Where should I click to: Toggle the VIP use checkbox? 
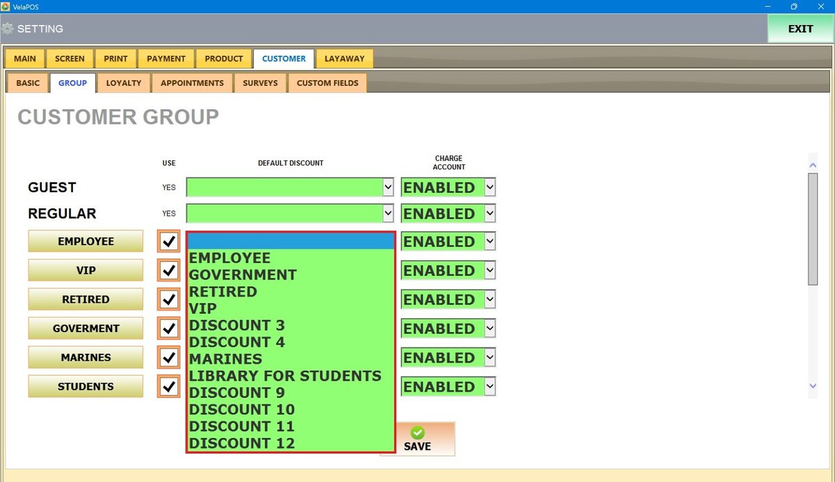168,270
